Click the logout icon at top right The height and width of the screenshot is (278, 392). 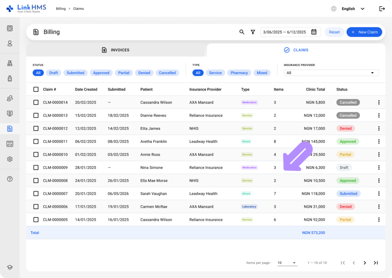pos(382,9)
